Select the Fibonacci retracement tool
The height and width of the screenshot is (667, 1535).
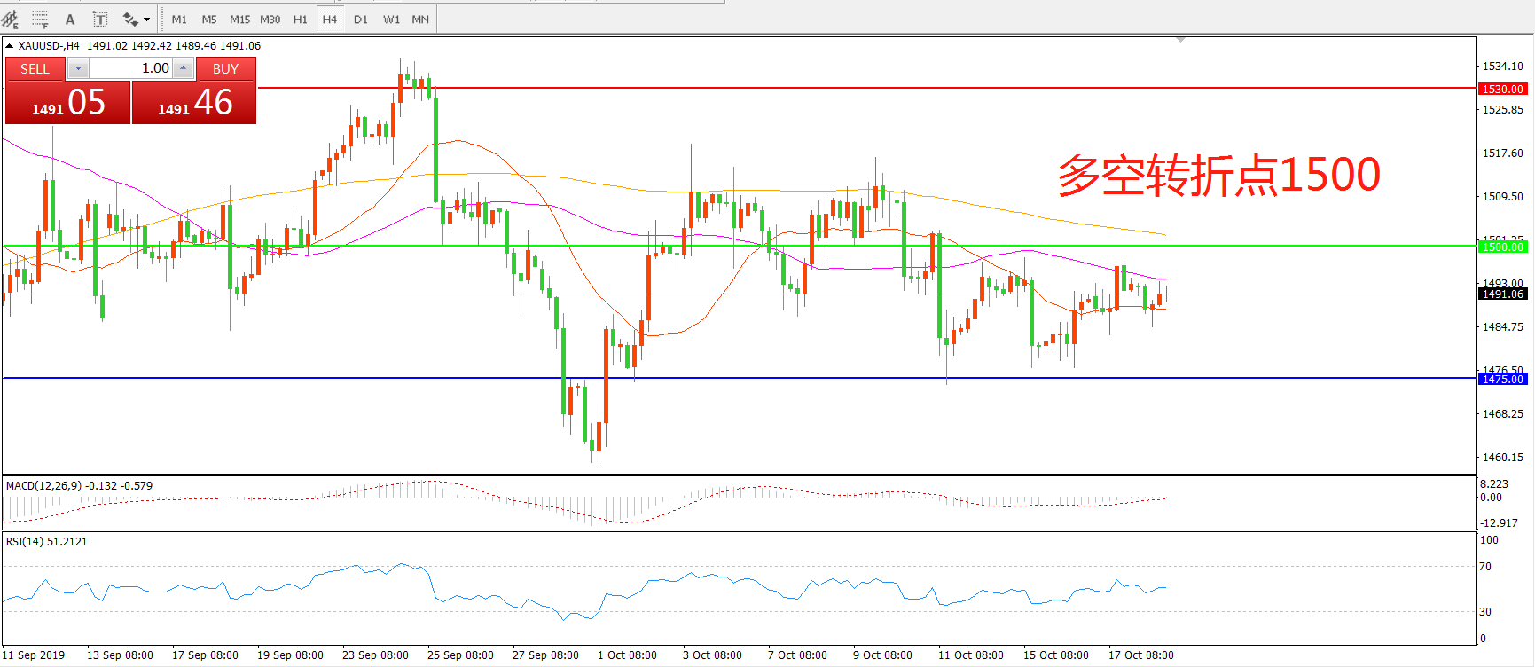pos(40,19)
